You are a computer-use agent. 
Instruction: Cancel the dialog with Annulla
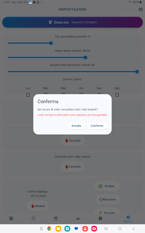click(x=76, y=126)
